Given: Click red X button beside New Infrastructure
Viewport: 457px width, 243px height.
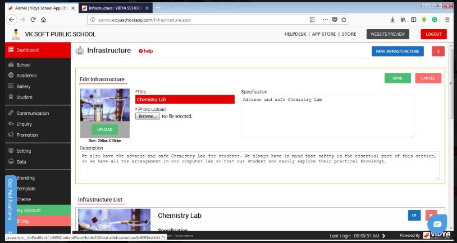Looking at the screenshot, I should pos(438,51).
